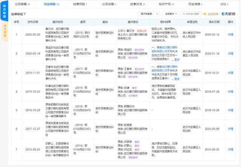This screenshot has height=167, width=241.
Task: Select publish date 2017-12-27
Action: (x=33, y=129)
